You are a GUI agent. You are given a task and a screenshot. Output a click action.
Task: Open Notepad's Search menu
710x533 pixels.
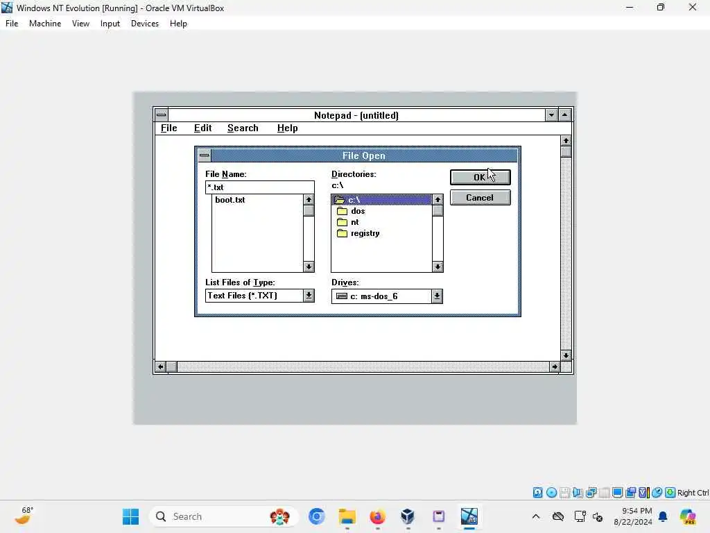243,128
